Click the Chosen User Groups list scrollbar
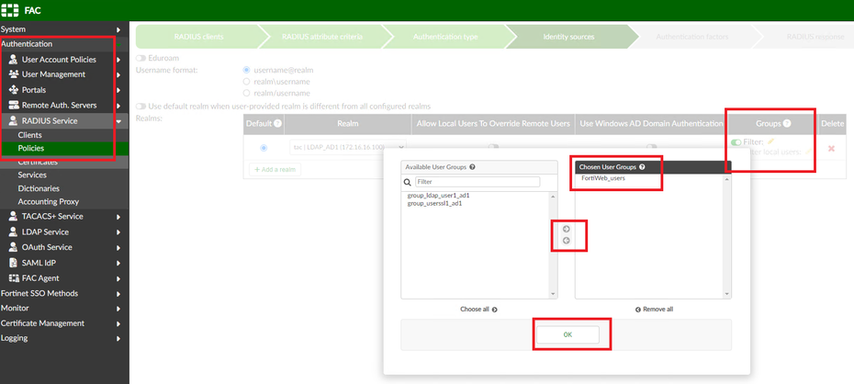The image size is (854, 384). click(726, 236)
